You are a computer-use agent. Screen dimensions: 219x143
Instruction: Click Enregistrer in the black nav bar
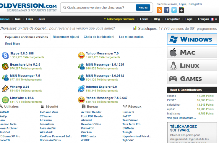coord(173,19)
